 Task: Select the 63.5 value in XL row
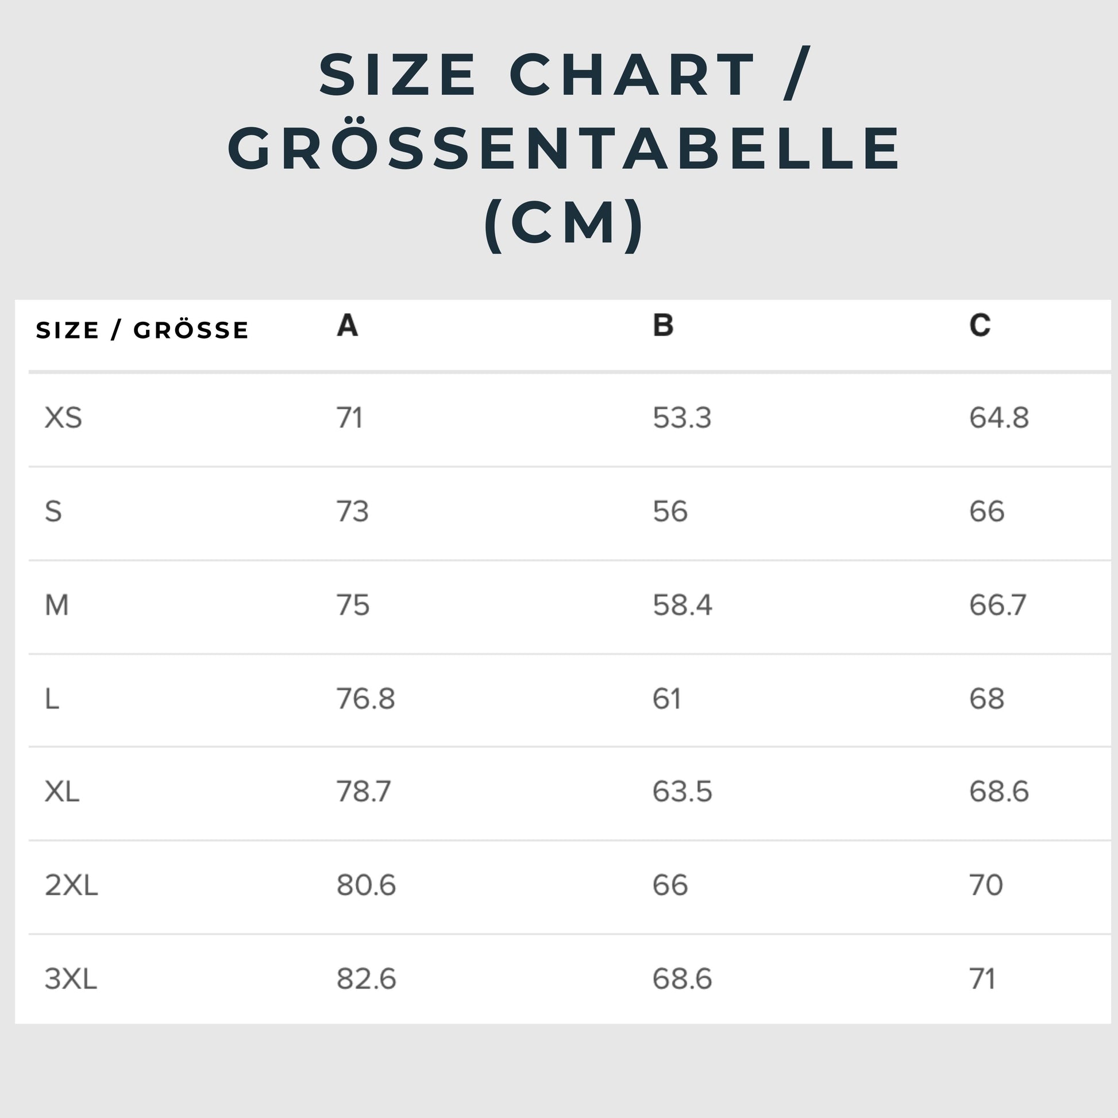683,792
